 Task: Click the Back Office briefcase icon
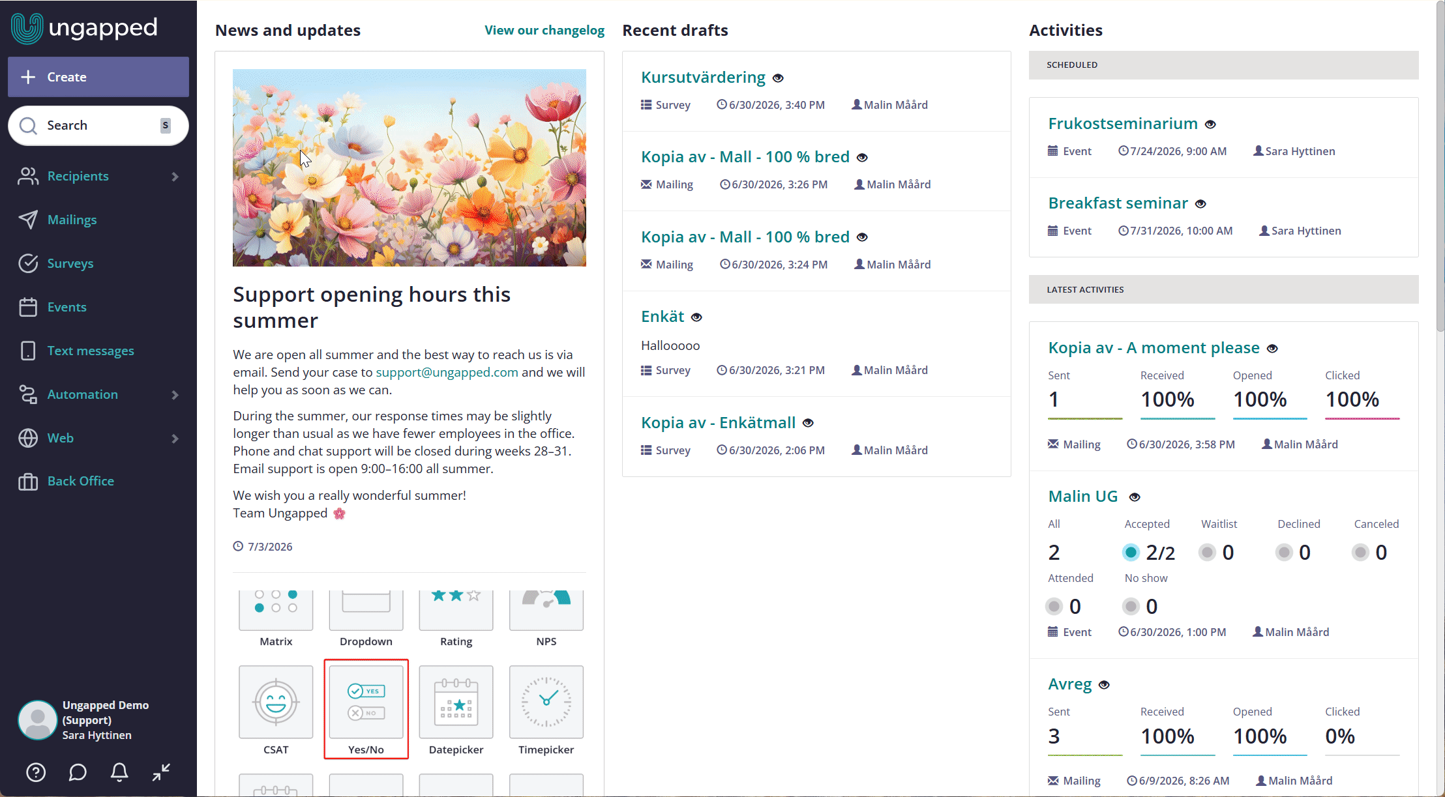point(28,482)
